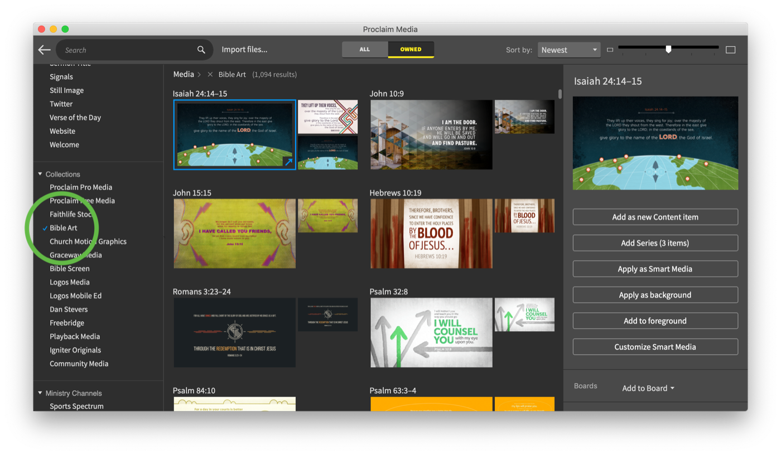This screenshot has height=455, width=781.
Task: Select the small Psalm 32:8 variant thumbnail
Action: pyautogui.click(x=524, y=314)
